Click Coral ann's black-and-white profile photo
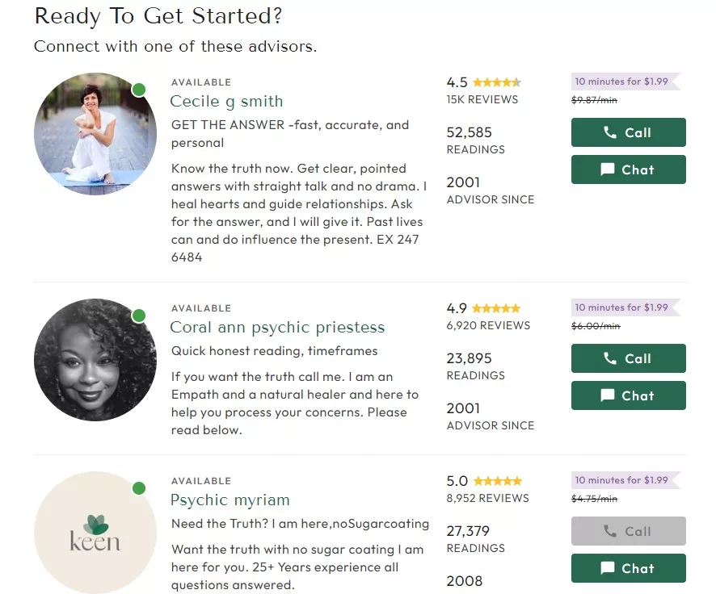 [95, 360]
